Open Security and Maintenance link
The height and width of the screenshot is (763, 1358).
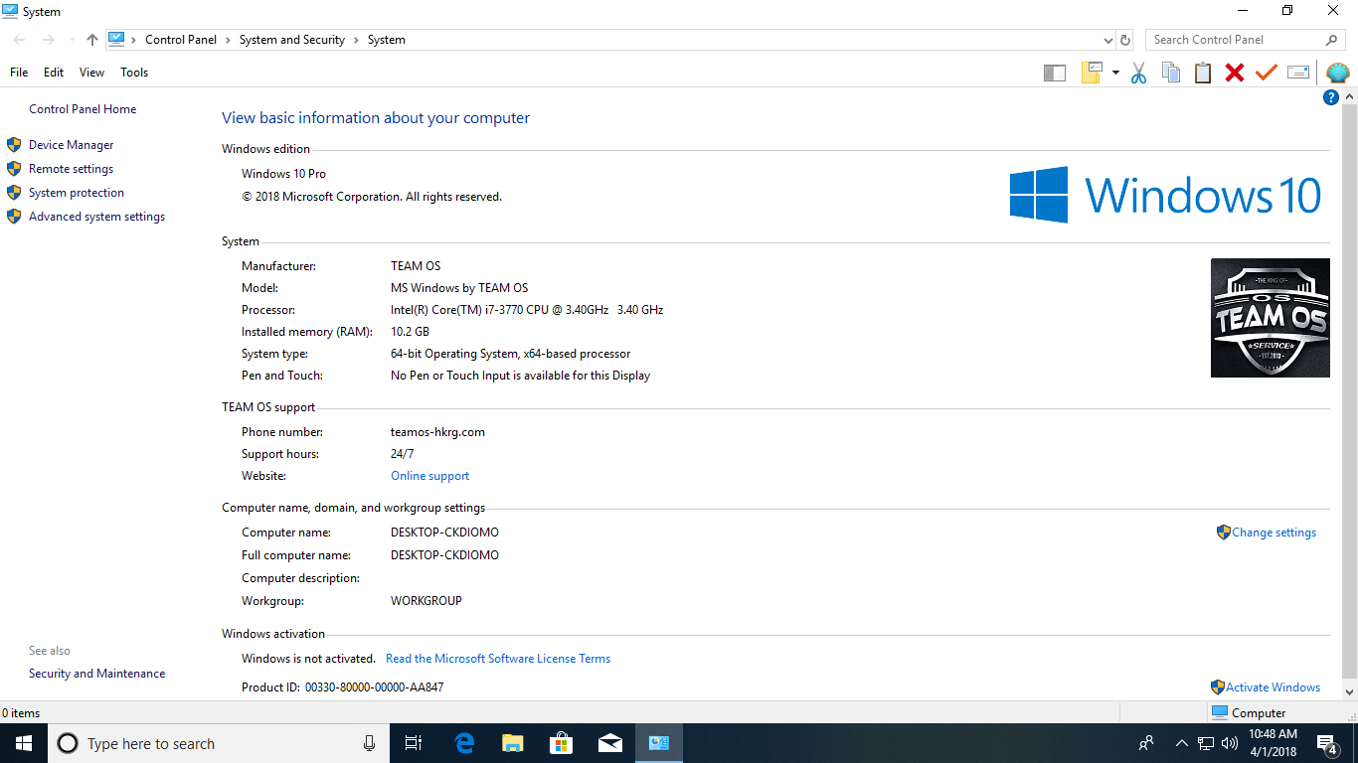(x=96, y=674)
